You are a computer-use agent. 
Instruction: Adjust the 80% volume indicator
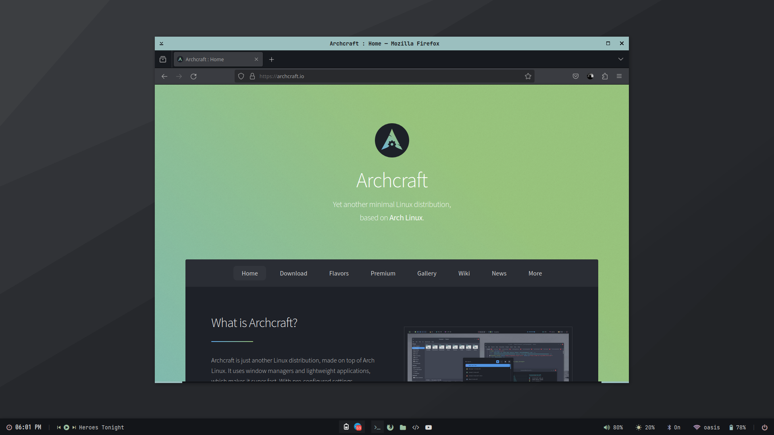[x=613, y=427]
